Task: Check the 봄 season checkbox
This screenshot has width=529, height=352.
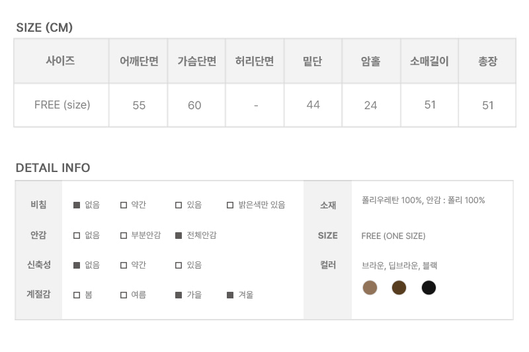Action: click(77, 295)
